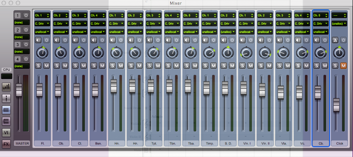Mute the Timp. strip
Image resolution: width=353 pixels, height=157 pixels.
point(213,66)
